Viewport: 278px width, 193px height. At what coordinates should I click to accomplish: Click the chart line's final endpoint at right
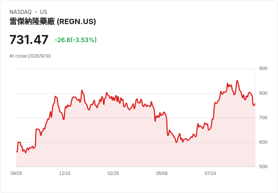[x=255, y=104]
